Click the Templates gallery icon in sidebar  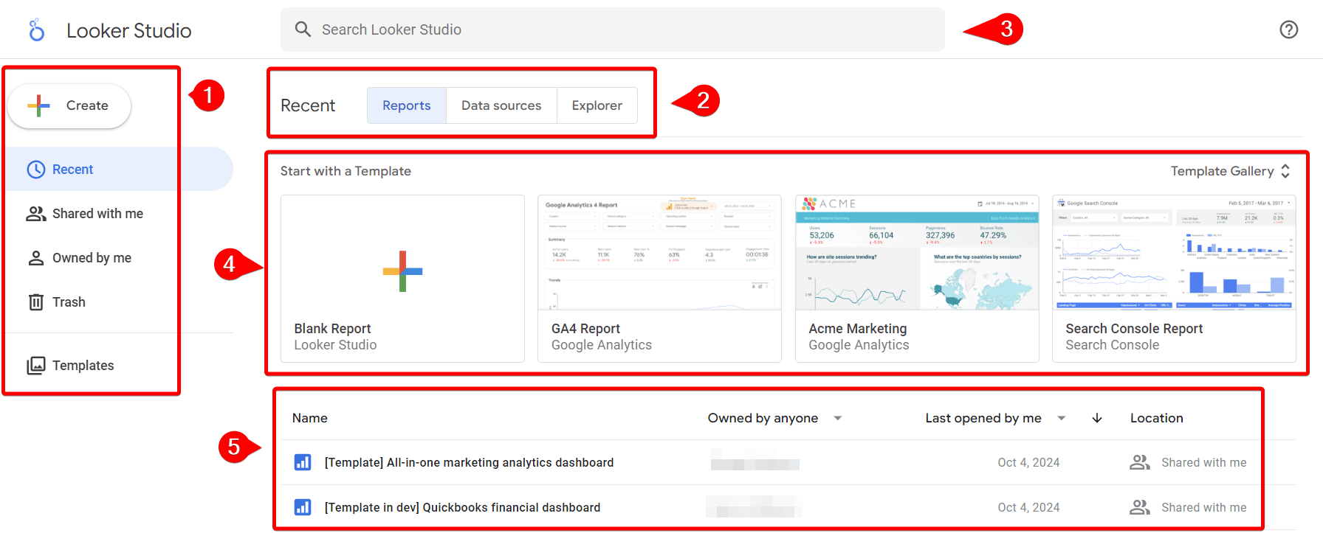click(36, 366)
